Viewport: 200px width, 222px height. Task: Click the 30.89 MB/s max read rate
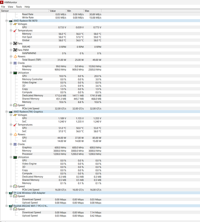point(95,15)
